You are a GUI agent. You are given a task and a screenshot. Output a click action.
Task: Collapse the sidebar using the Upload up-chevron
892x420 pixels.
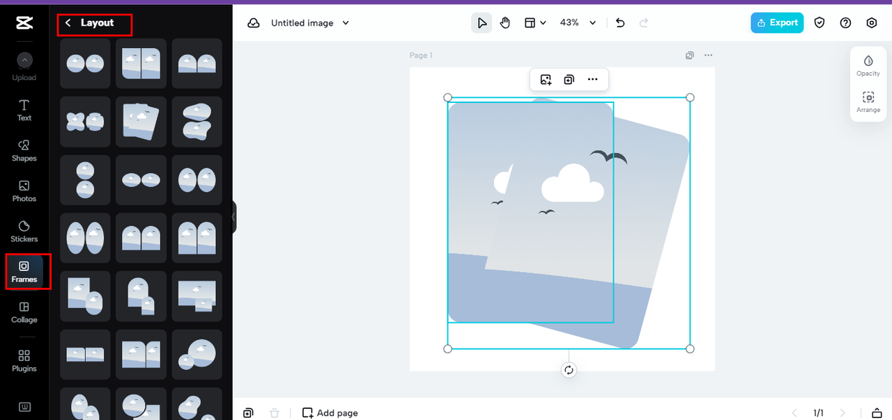[x=24, y=60]
